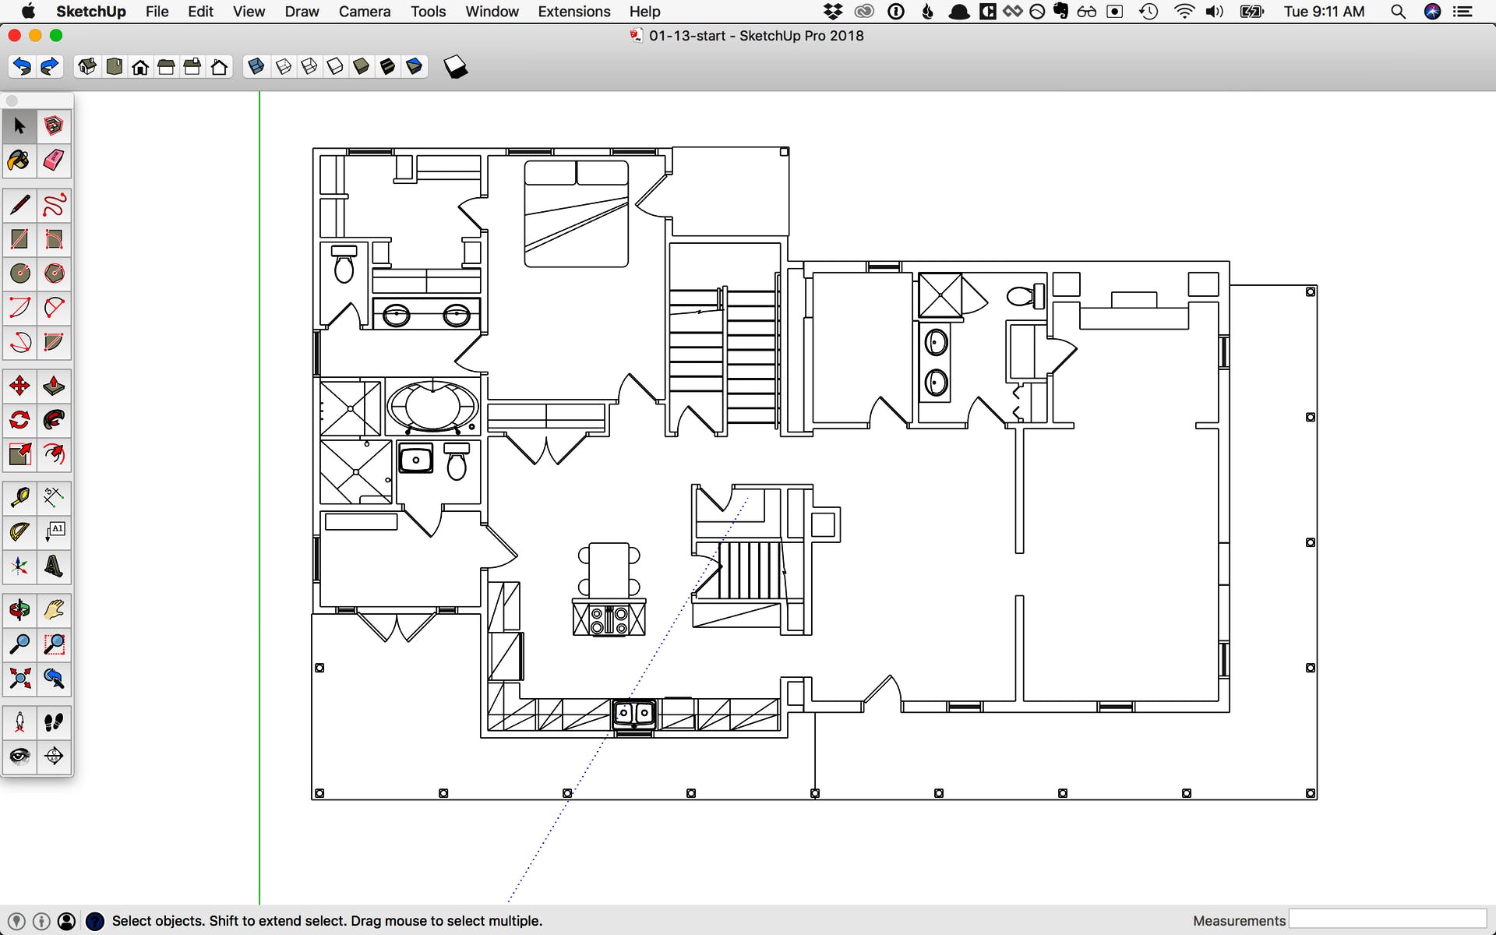Pick the Tape Measure tool
1496x935 pixels.
point(19,497)
